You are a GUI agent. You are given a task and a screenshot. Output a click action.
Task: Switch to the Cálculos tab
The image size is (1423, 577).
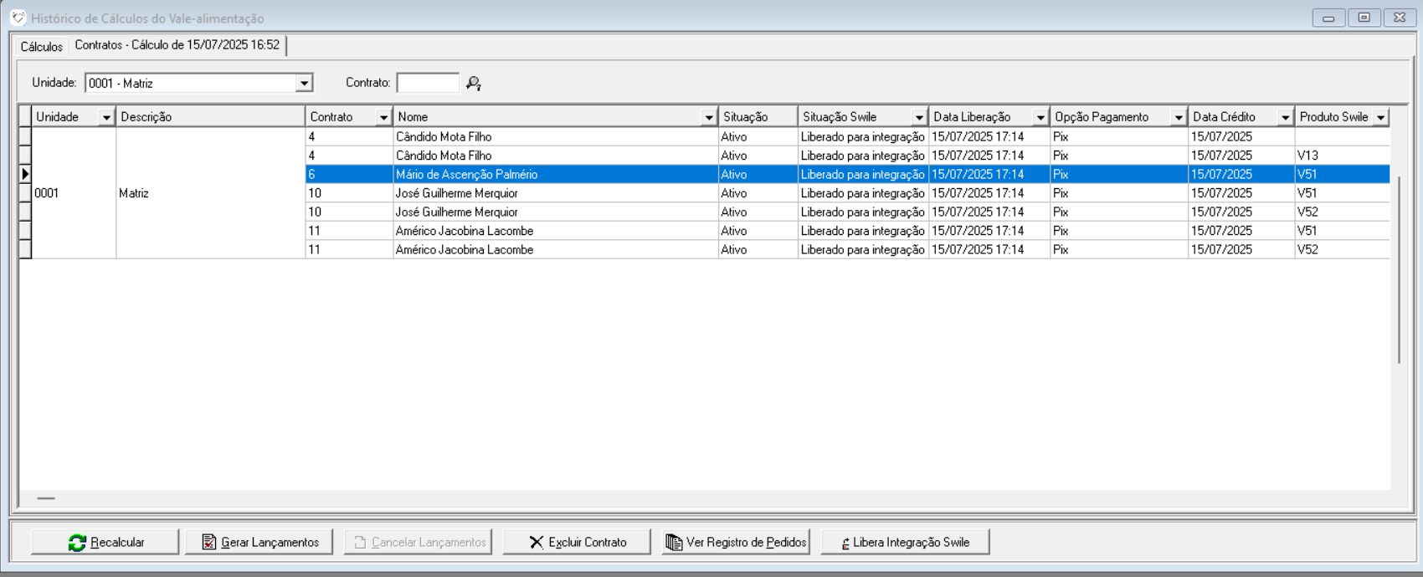pyautogui.click(x=41, y=47)
